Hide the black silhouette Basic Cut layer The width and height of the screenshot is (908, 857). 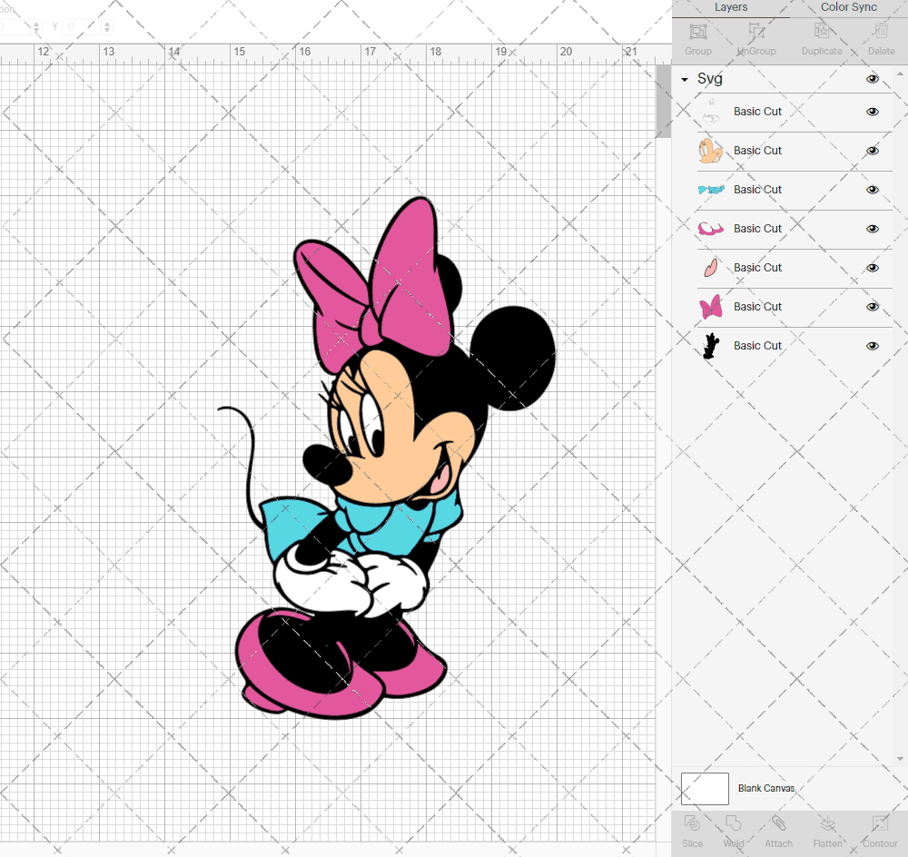pyautogui.click(x=872, y=346)
